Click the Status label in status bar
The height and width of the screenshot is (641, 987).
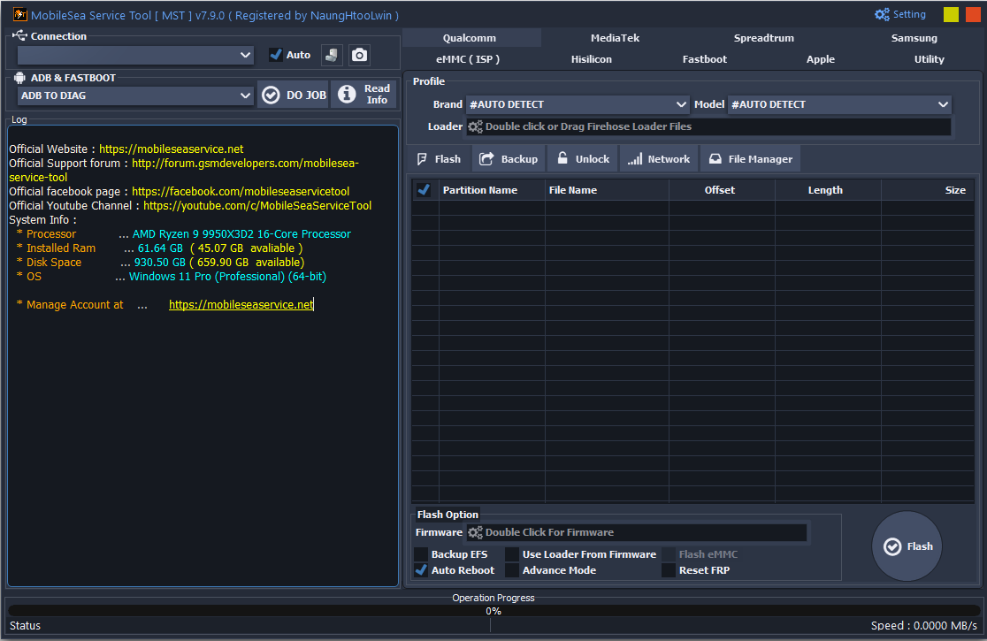coord(25,626)
